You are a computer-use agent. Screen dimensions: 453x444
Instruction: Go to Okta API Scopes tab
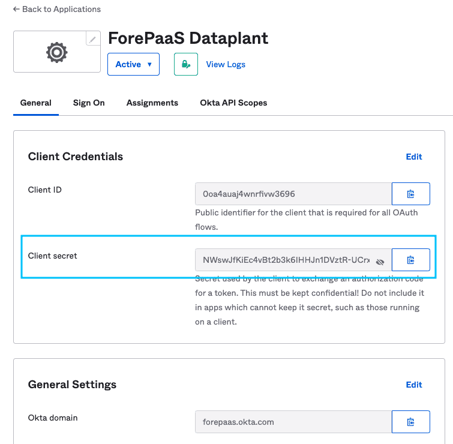coord(233,103)
